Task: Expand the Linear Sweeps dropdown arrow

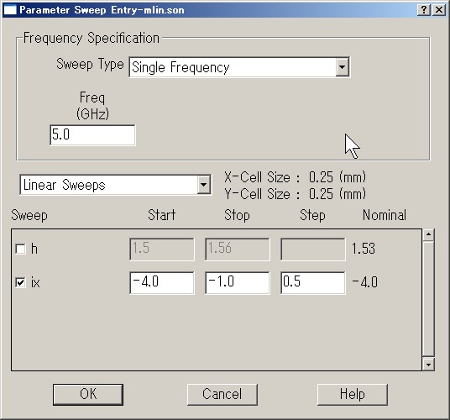Action: [x=203, y=185]
